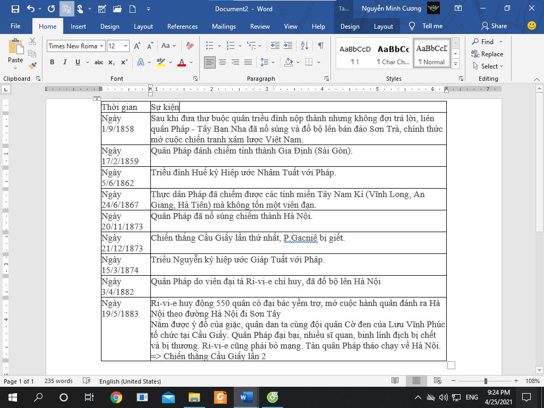Click the 108% zoom level
544x408 pixels.
pyautogui.click(x=532, y=381)
